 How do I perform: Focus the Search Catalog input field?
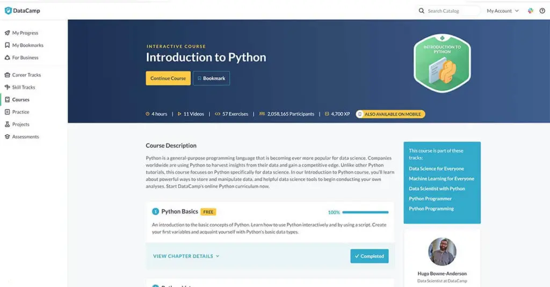point(452,11)
